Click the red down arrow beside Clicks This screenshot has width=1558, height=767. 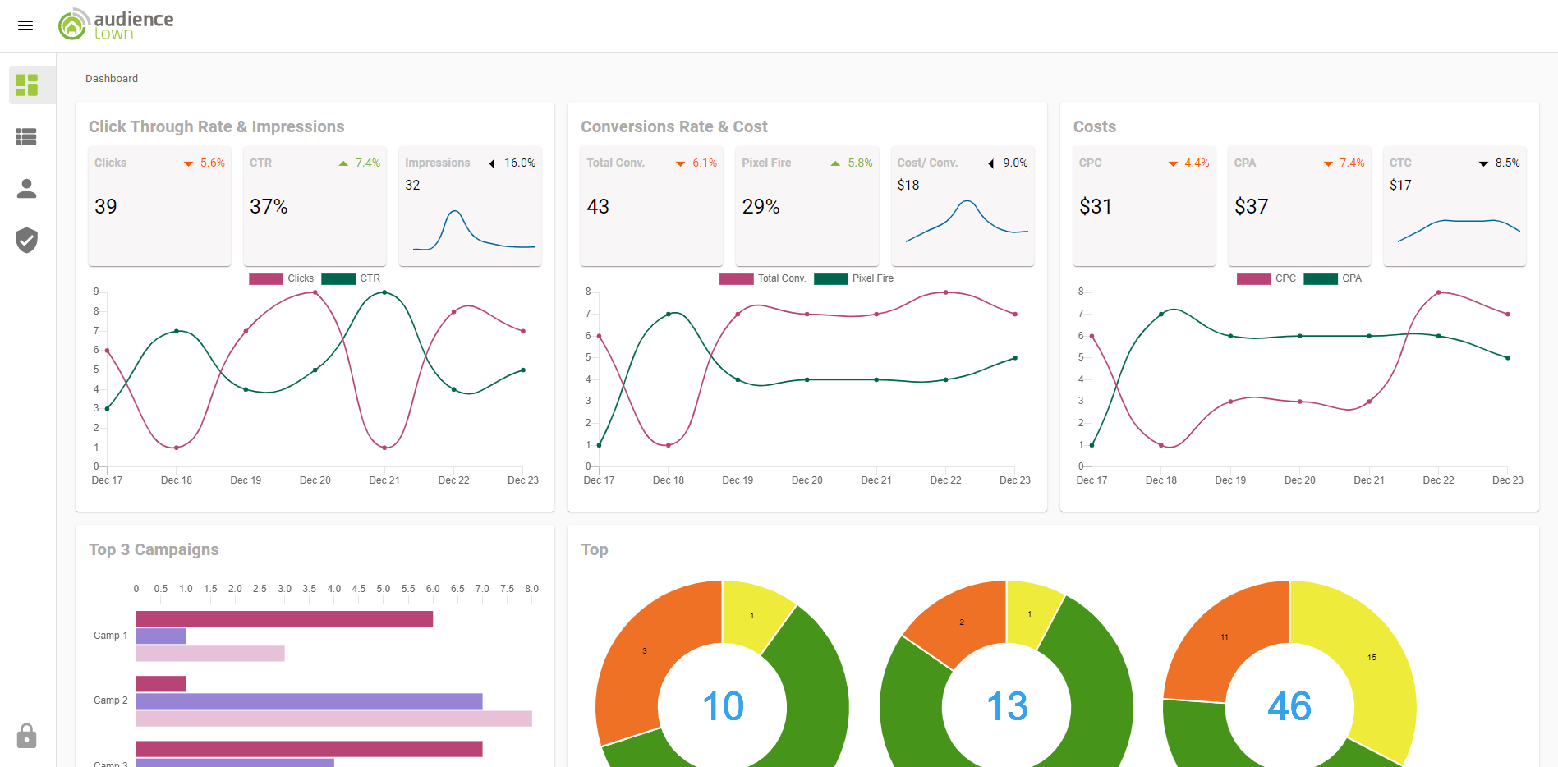click(188, 163)
